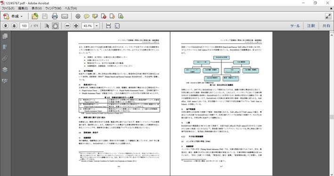Click the BASARNAS organization chart on right page
Screen dimensions: 334x176
point(221,69)
